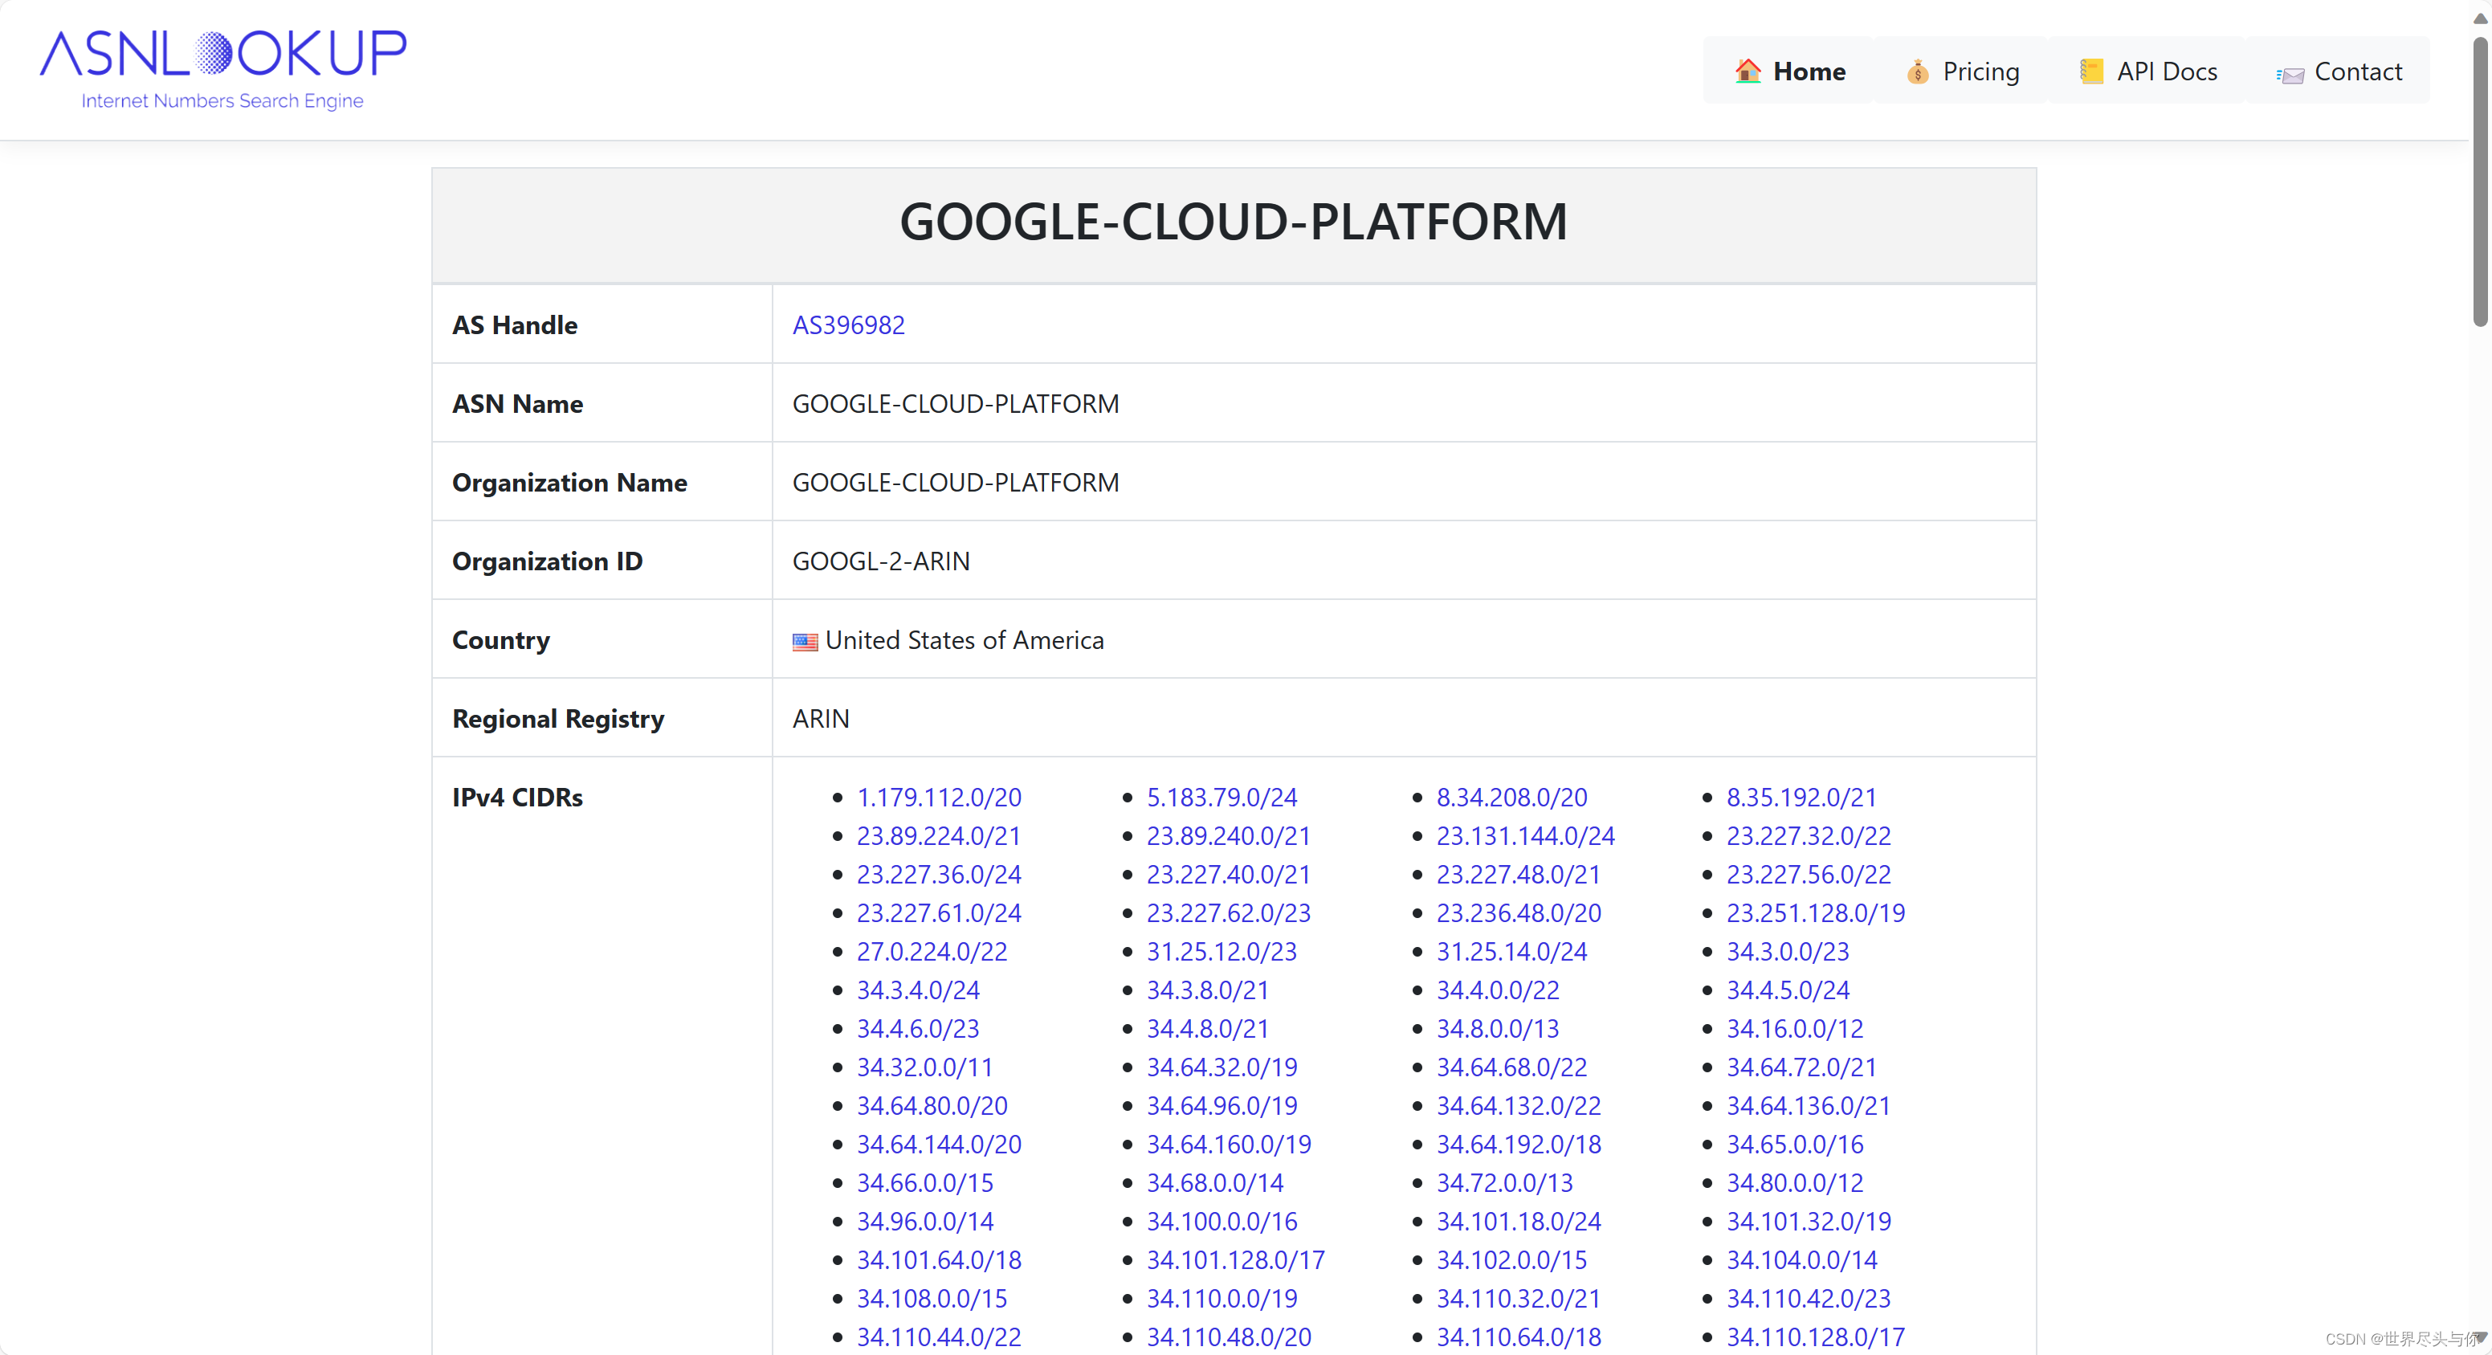The width and height of the screenshot is (2492, 1355).
Task: Select CIDR 34.4.8.0/21
Action: pos(1207,1030)
